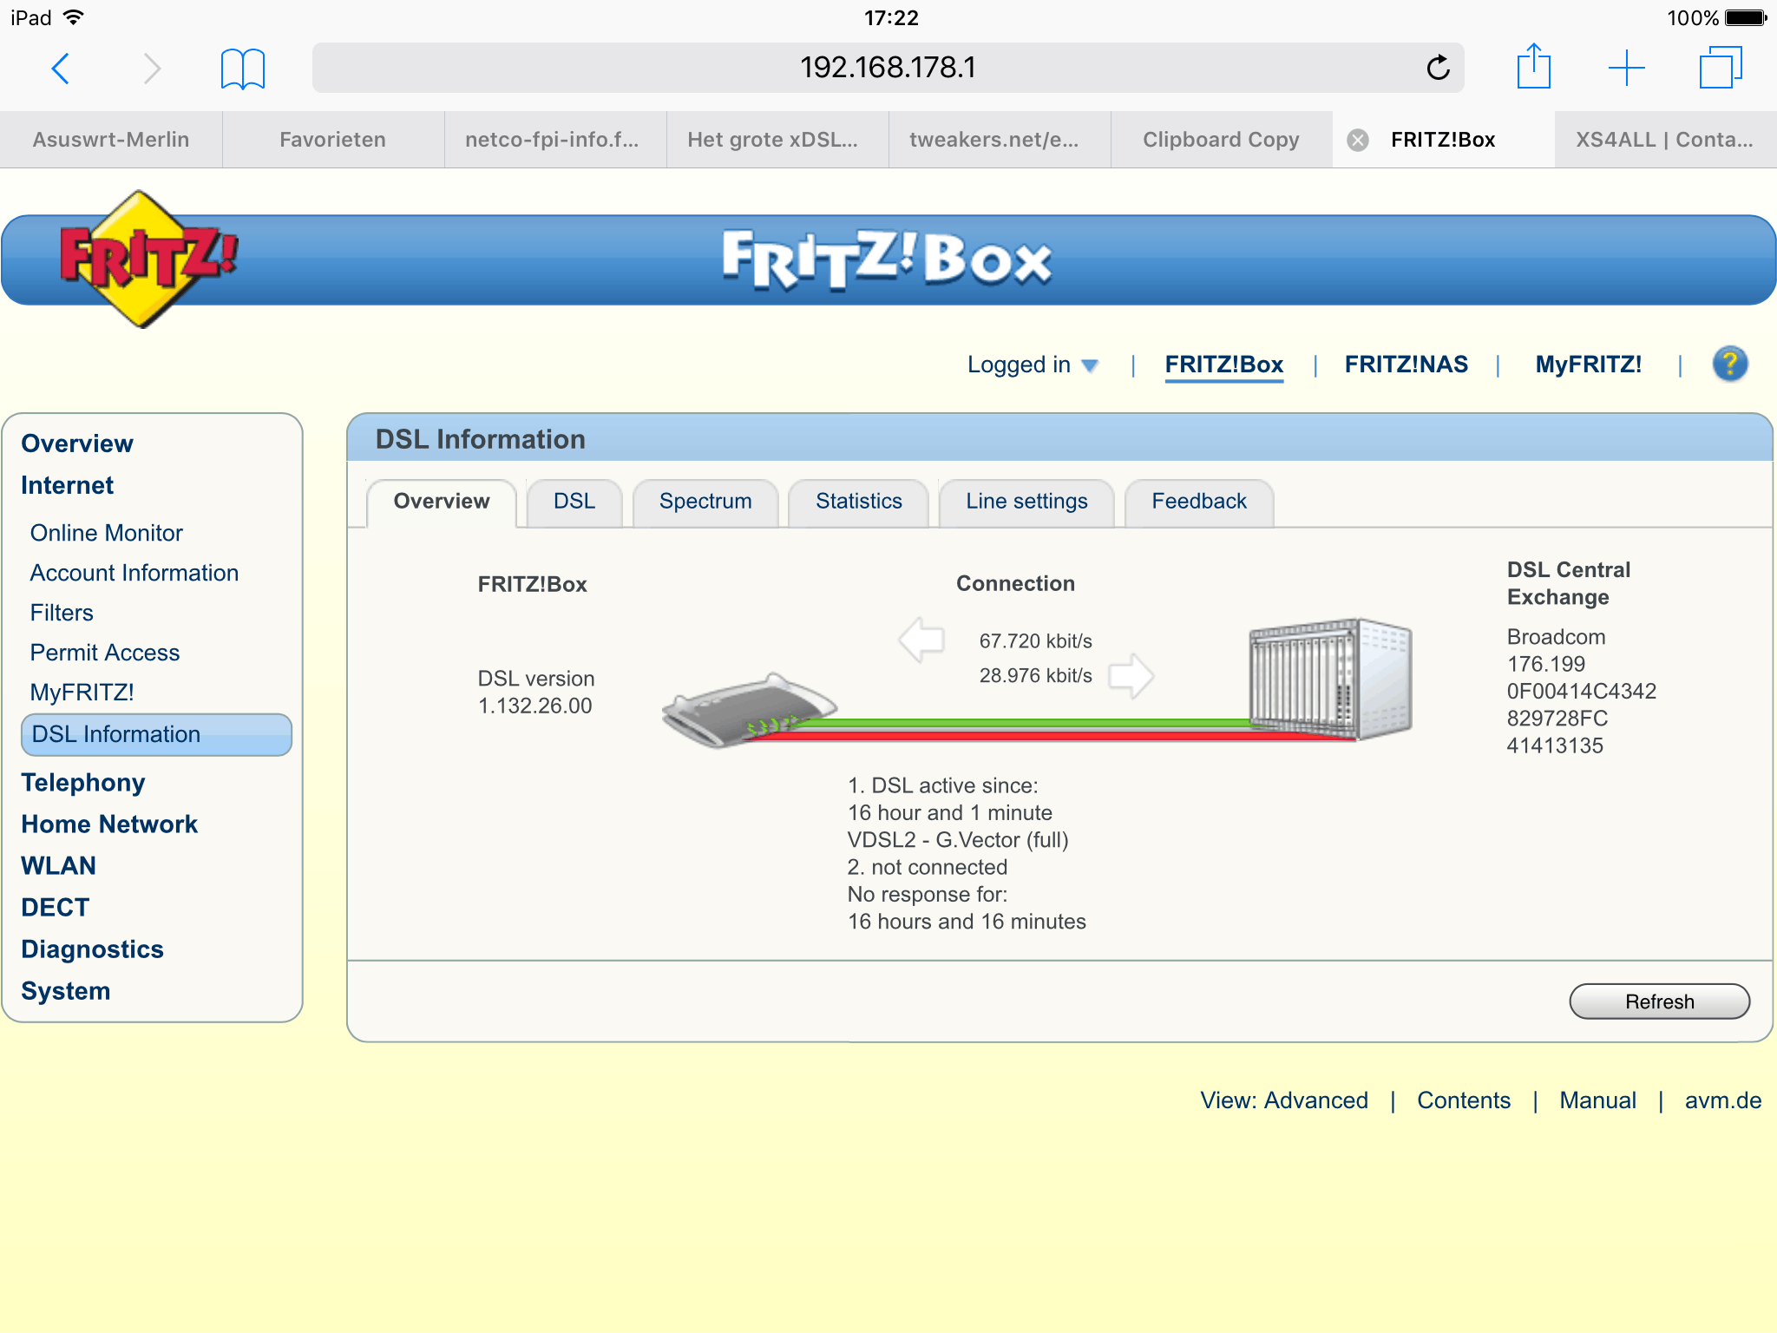Tap the Safari back arrow
Viewport: 1777px width, 1333px height.
60,68
